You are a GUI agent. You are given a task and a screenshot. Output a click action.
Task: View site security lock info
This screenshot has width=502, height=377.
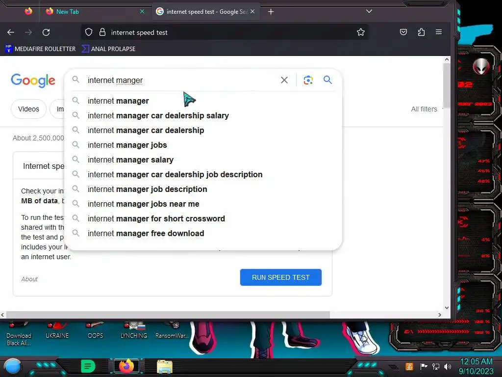coord(102,32)
